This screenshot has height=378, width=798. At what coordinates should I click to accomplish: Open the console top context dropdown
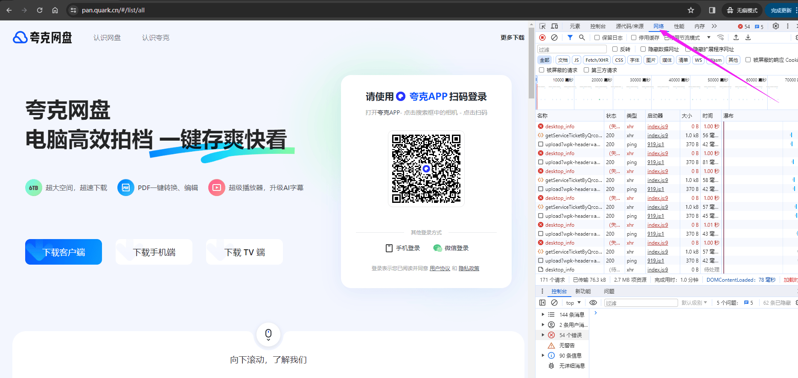tap(573, 303)
